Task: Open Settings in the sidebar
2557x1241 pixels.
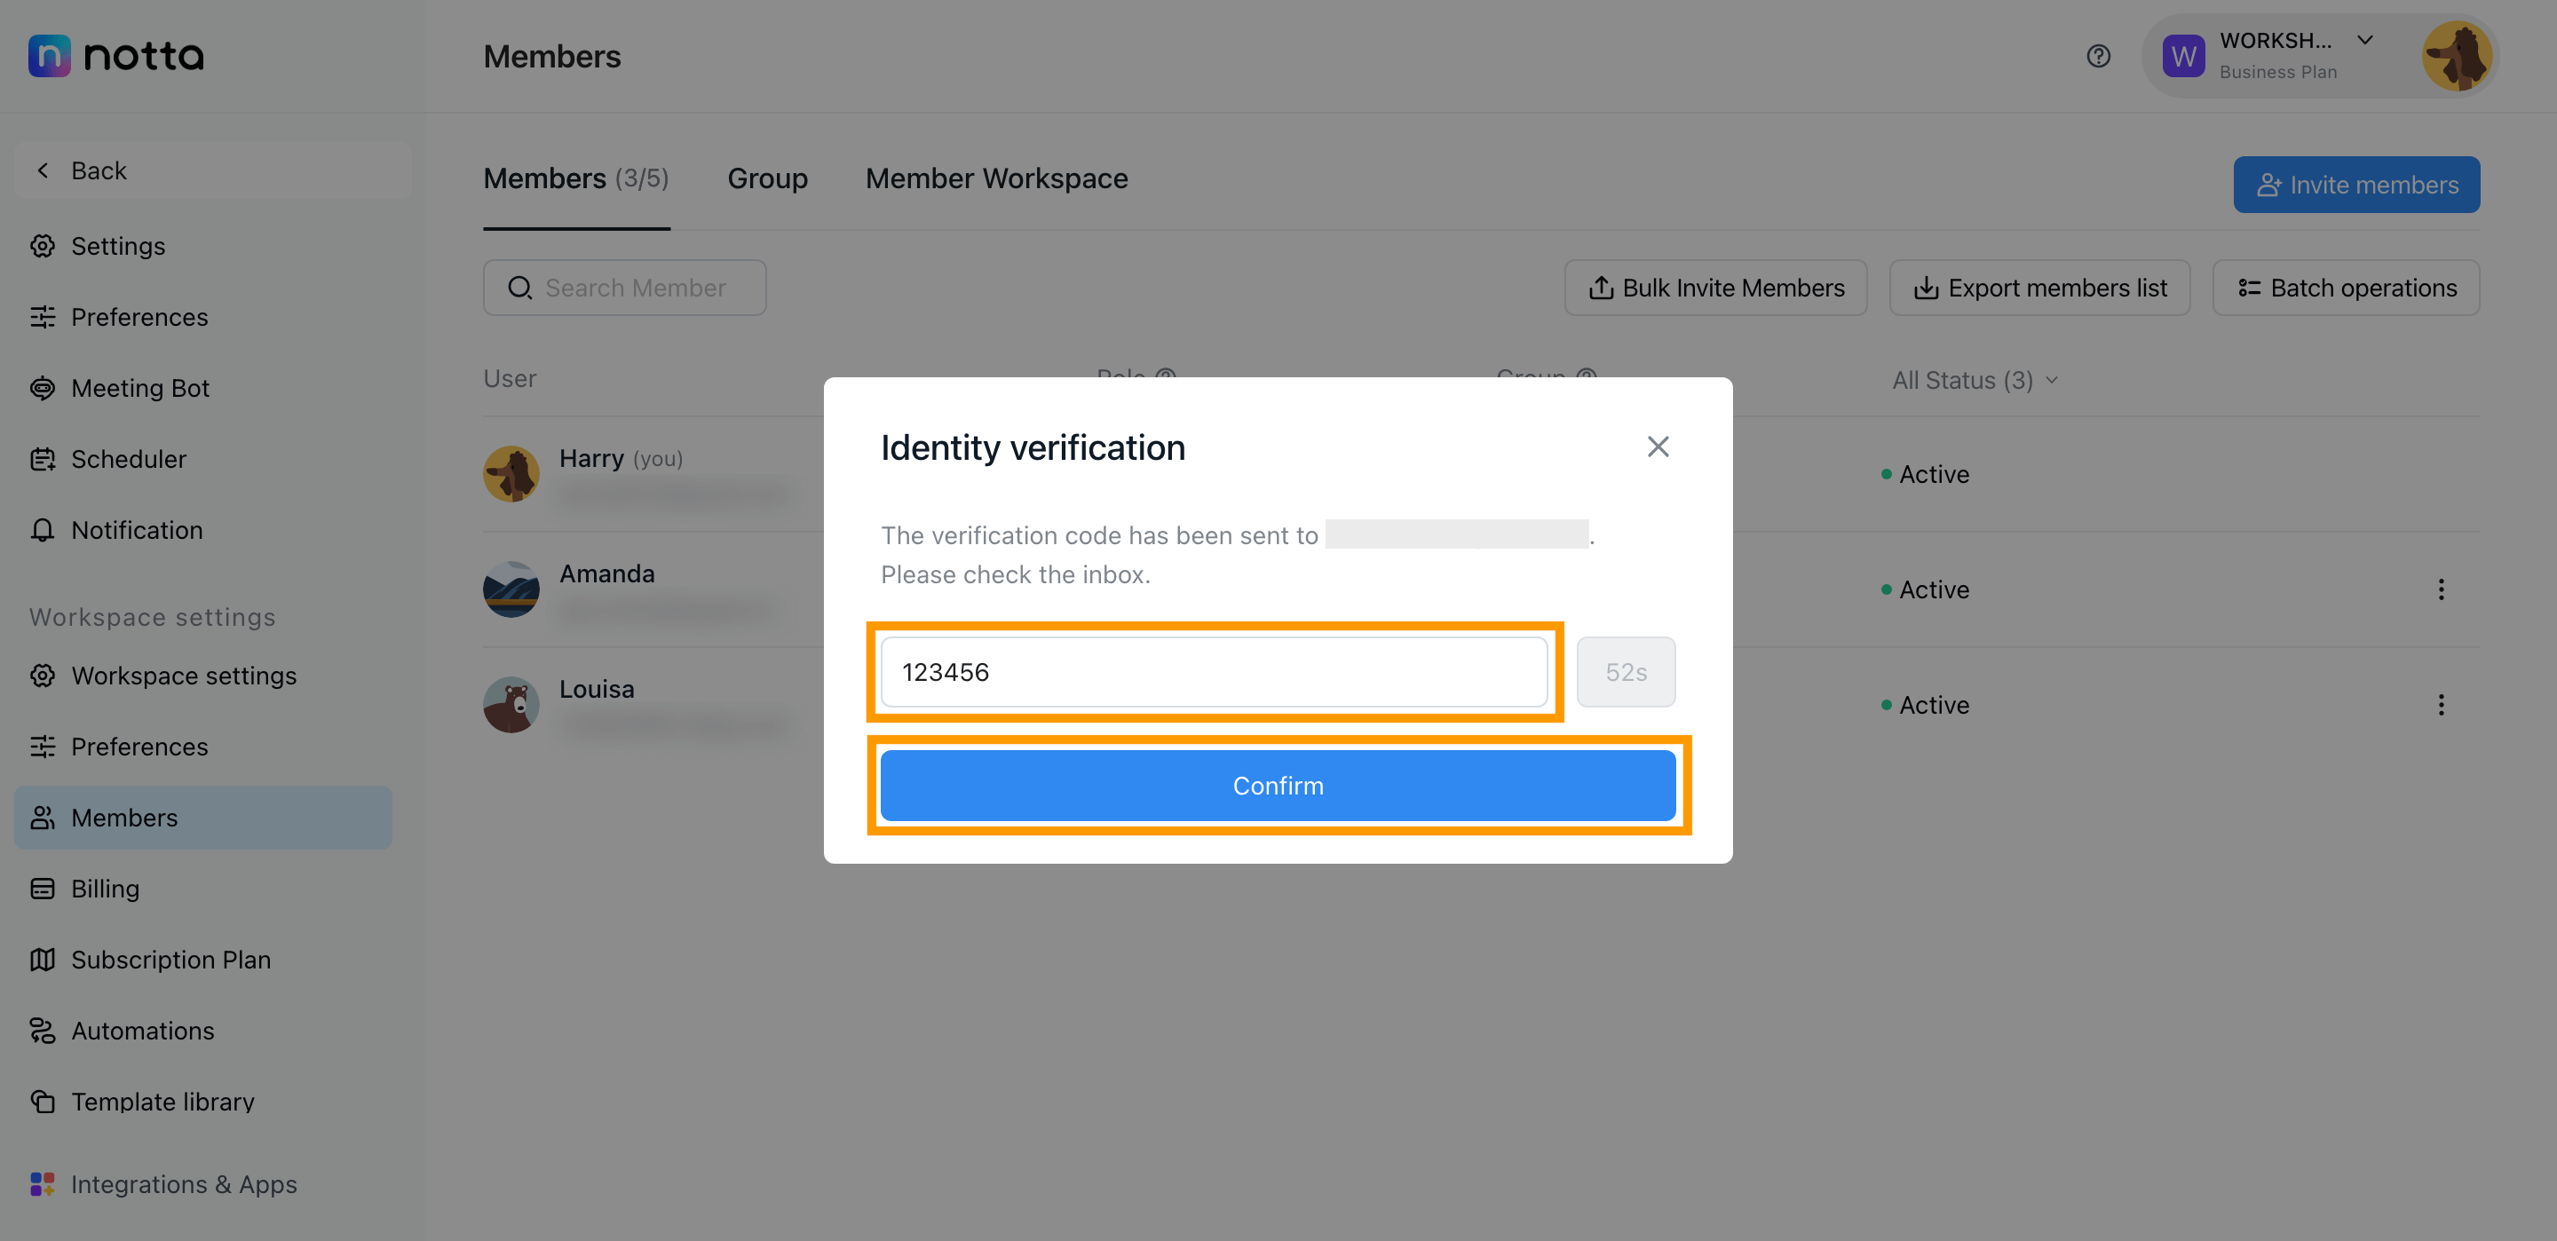Action: [203, 246]
